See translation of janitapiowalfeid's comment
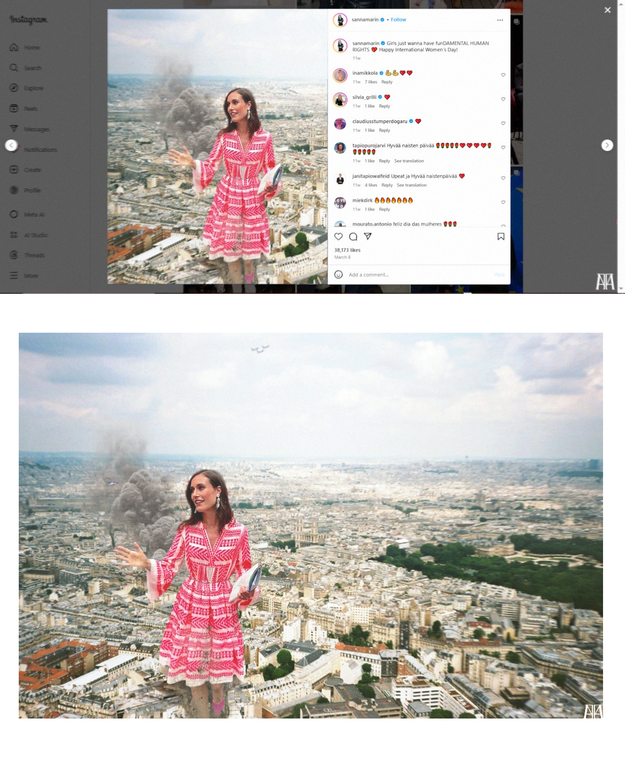The image size is (625, 778). (411, 185)
